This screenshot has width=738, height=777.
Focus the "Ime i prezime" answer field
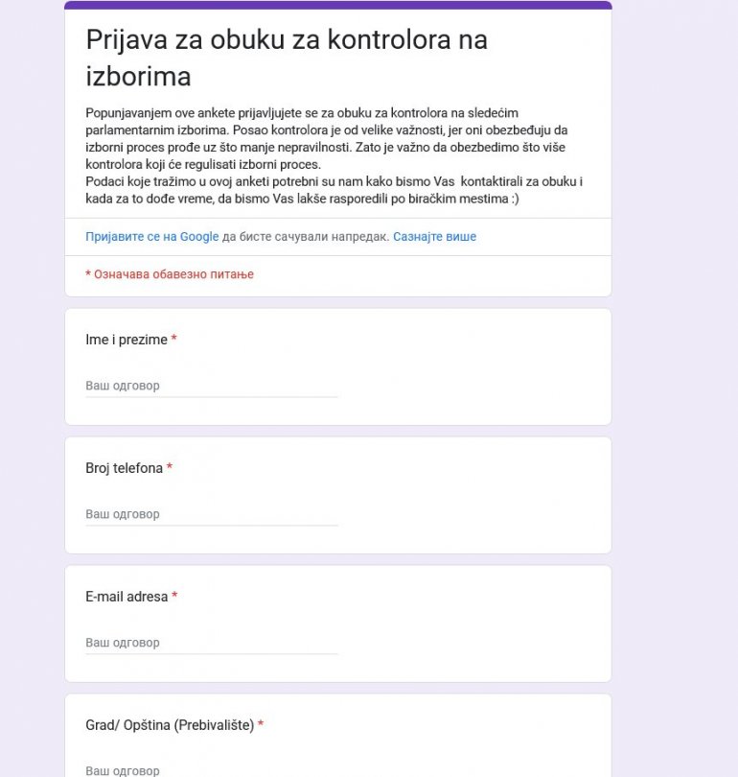pyautogui.click(x=211, y=386)
